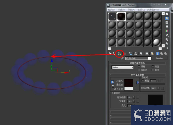Click Go Forward to Sibling icon
Image resolution: width=173 pixels, height=125 pixels.
click(165, 54)
